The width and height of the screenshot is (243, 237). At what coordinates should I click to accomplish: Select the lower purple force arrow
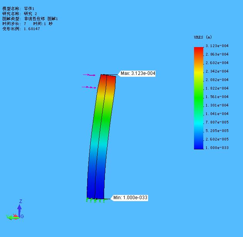click(89, 88)
